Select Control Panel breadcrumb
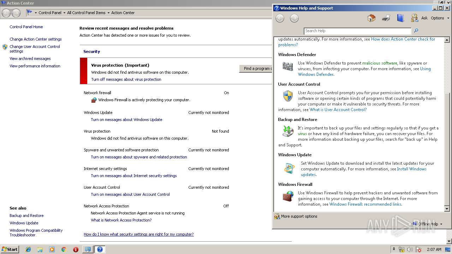The image size is (452, 254). point(50,13)
